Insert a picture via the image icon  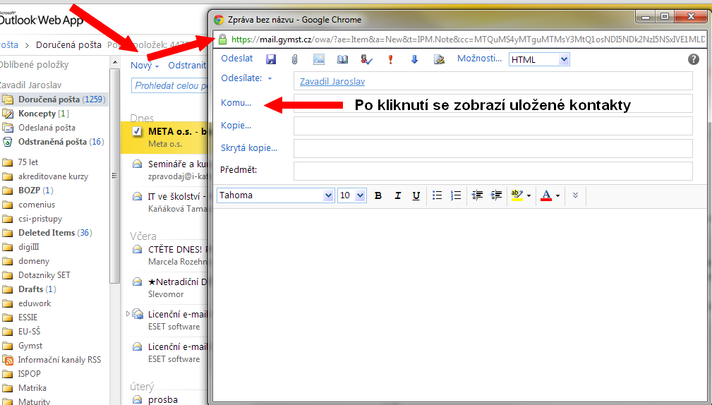pyautogui.click(x=319, y=59)
